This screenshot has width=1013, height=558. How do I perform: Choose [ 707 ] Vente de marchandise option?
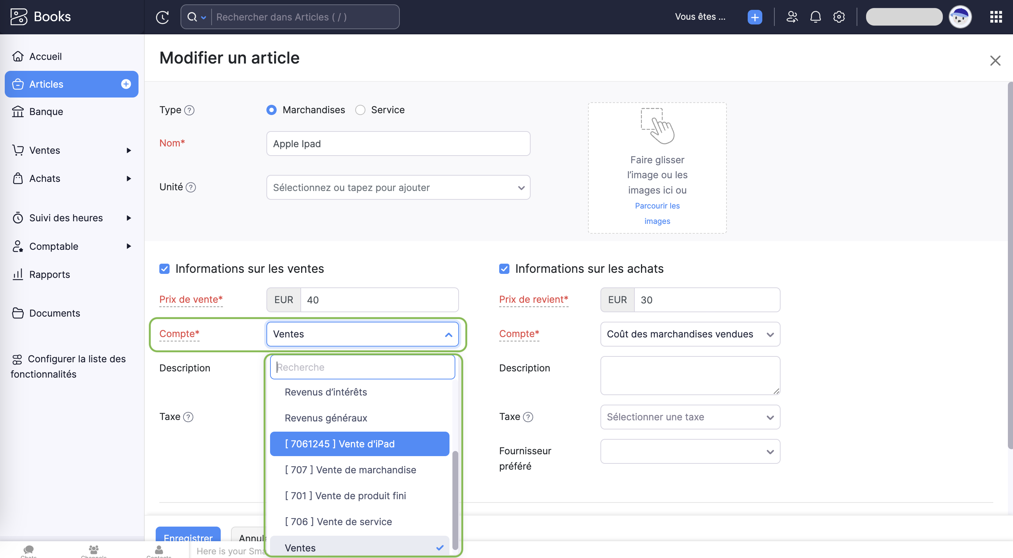coord(350,470)
